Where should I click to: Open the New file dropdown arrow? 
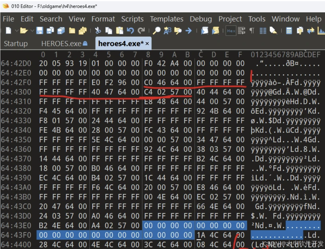(x=17, y=31)
